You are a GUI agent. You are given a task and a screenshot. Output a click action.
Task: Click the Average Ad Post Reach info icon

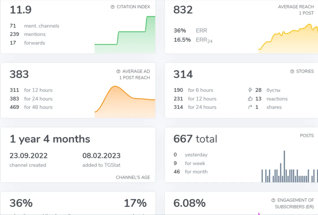point(118,71)
